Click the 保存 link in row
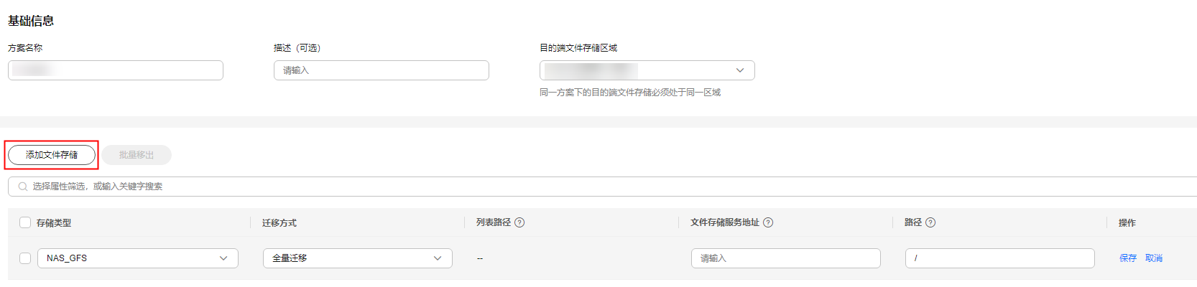 tap(1128, 258)
